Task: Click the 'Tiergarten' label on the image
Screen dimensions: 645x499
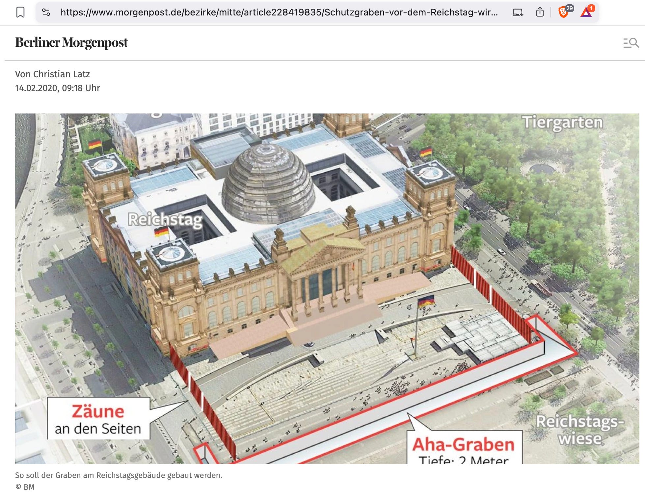Action: (x=562, y=122)
